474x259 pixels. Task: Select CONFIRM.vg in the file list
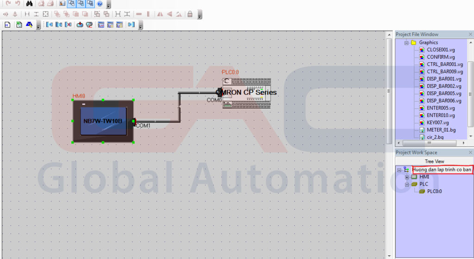click(441, 57)
